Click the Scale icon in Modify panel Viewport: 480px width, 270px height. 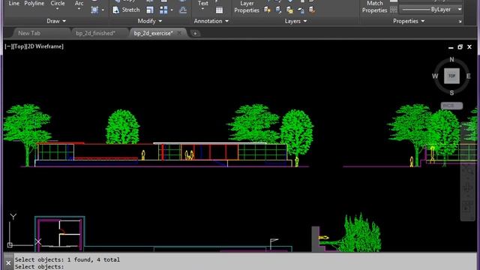pyautogui.click(x=150, y=10)
